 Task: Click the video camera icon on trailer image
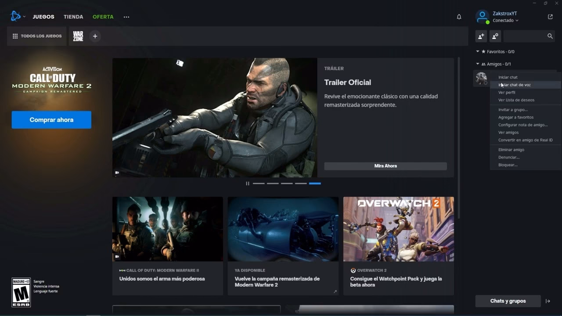point(117,172)
